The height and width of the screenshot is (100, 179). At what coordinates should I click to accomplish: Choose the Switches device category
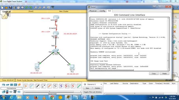point(8,85)
